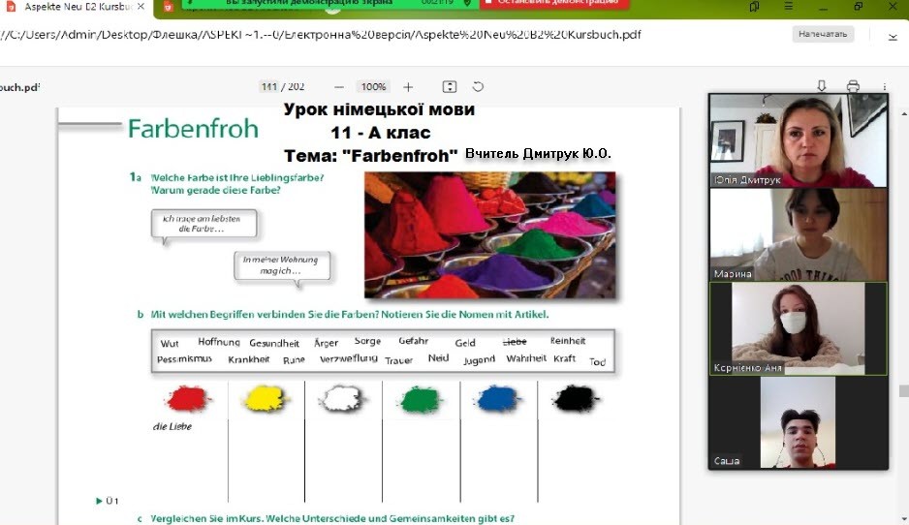This screenshot has height=525, width=909.
Task: Click the fit to page icon
Action: tap(450, 87)
